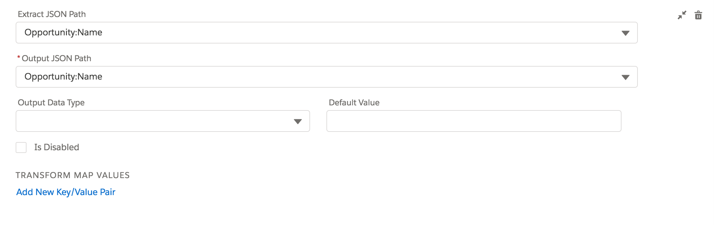
Task: Click the Transform Map Values heading
Action: tap(72, 175)
